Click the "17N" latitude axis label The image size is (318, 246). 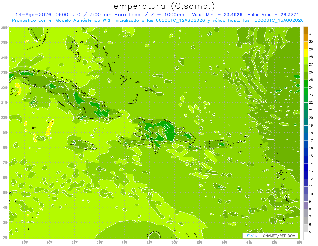(4, 162)
